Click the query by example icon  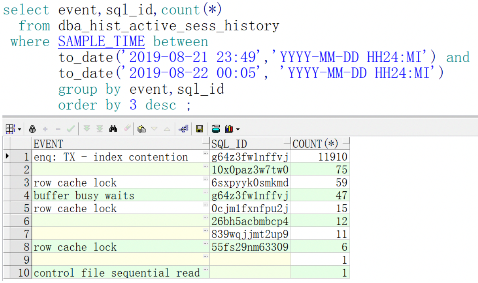[x=141, y=129]
